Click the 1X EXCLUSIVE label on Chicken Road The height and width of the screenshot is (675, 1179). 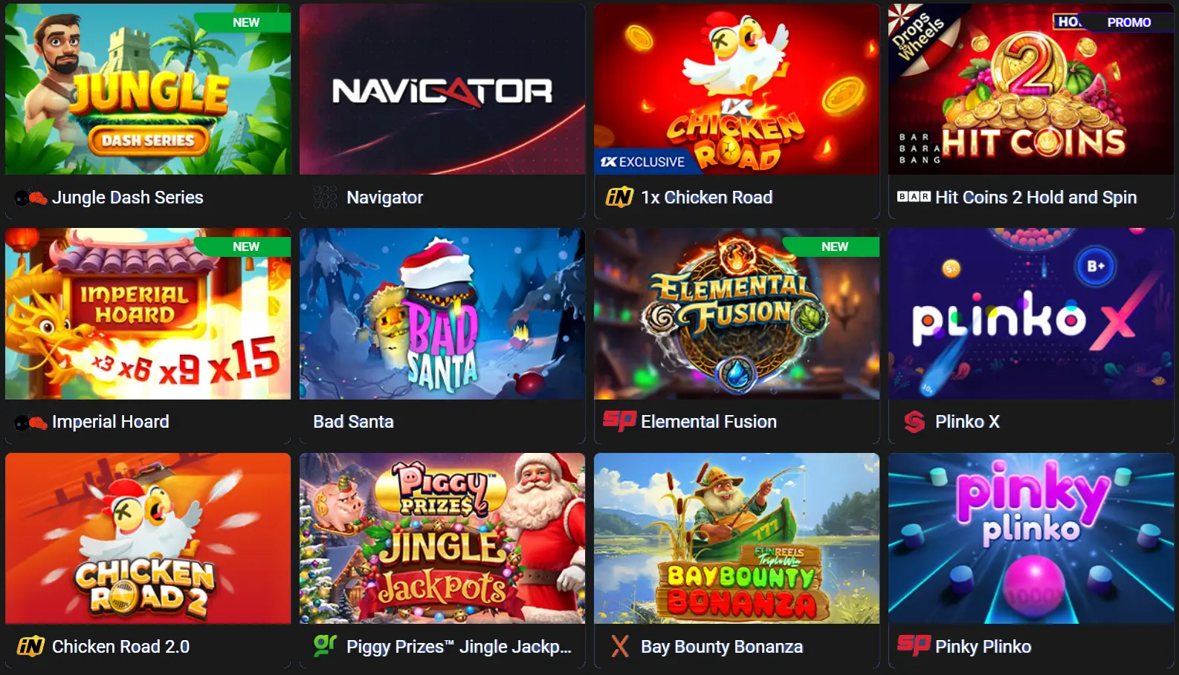point(642,162)
